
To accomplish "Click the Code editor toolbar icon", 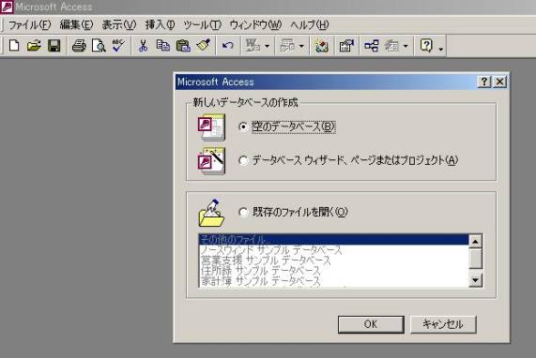I will (321, 45).
